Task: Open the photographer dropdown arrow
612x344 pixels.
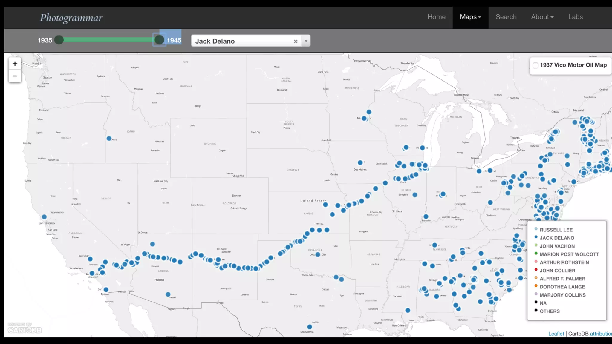Action: [x=306, y=41]
